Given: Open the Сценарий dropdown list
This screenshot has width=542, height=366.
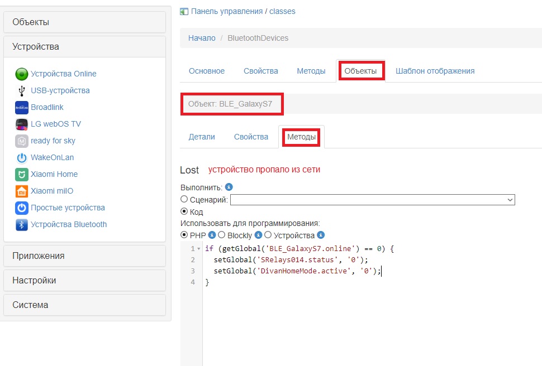Looking at the screenshot, I should 372,200.
